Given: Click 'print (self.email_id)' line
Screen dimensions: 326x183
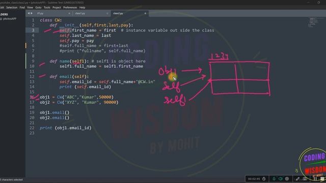Looking at the screenshot, I should click(85, 87).
